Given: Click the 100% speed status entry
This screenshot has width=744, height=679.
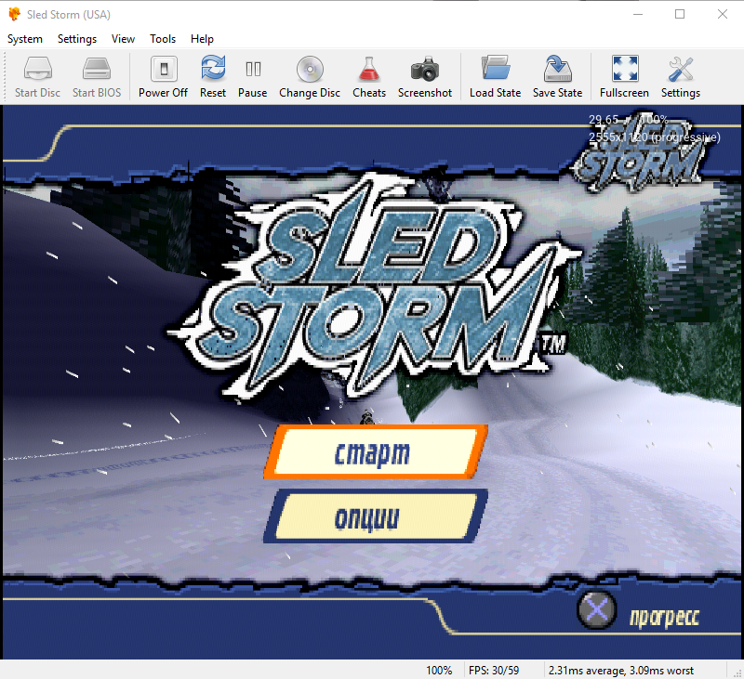Looking at the screenshot, I should 439,671.
